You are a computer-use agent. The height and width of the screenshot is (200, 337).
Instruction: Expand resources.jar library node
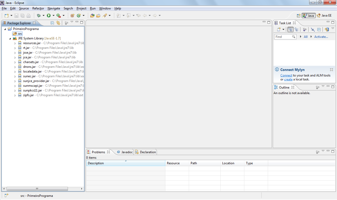pyautogui.click(x=15, y=43)
